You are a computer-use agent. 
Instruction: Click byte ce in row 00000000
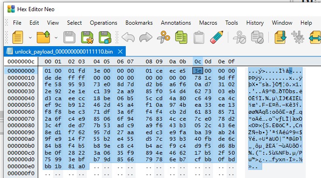(x=159, y=71)
